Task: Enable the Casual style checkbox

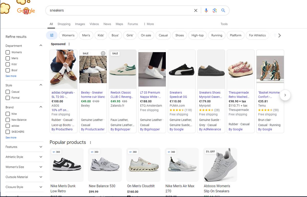Action: coord(8,92)
